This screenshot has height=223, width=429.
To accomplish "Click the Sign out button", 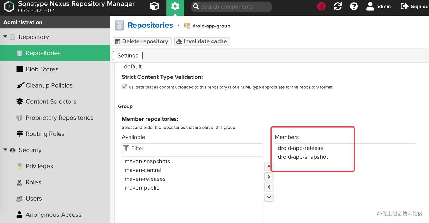I will (415, 6).
